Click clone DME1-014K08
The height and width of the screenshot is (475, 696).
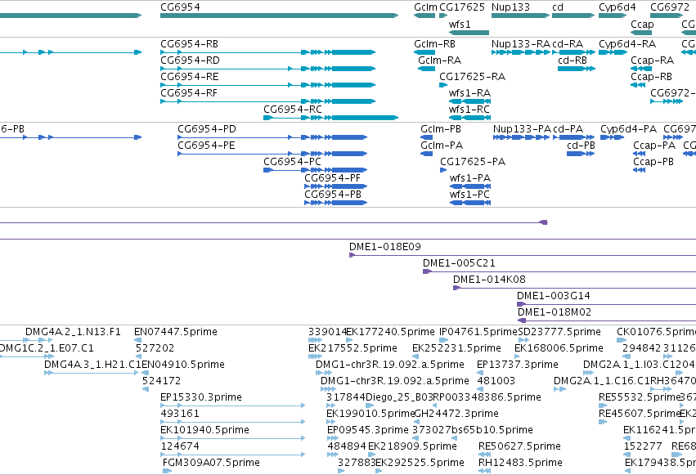[574, 288]
